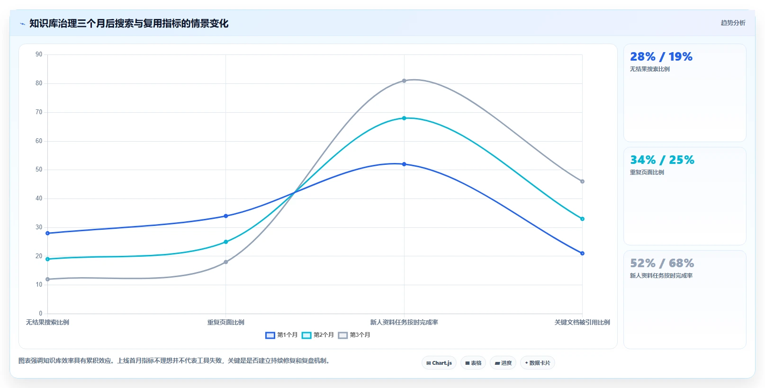
Task: Click the 第2个月 point on 无结果搜索比例
Action: (47, 259)
